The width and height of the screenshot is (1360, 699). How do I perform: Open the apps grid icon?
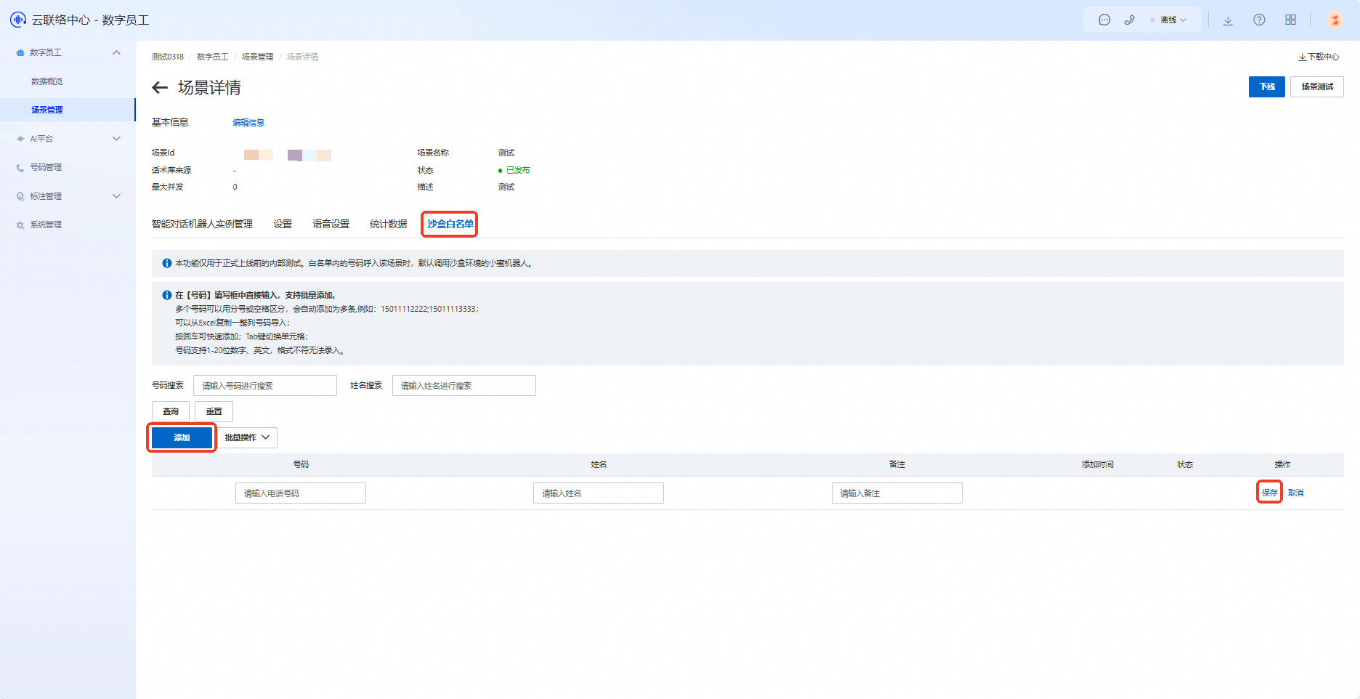(1290, 20)
